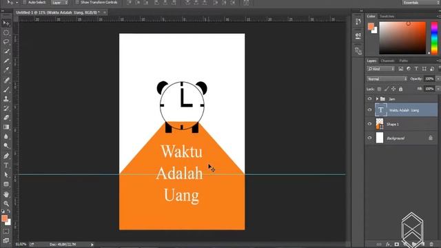Select the Eraser tool

point(6,118)
